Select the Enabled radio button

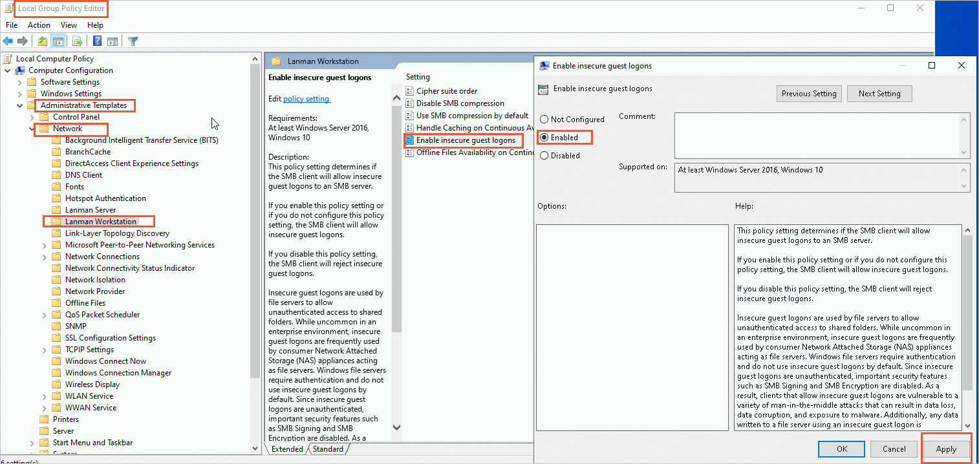tap(544, 138)
